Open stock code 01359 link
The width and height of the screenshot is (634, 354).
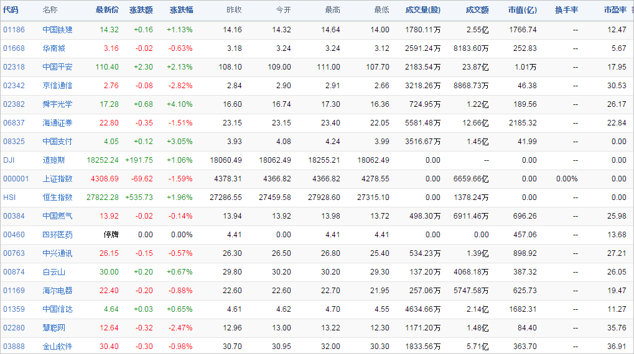tap(14, 309)
